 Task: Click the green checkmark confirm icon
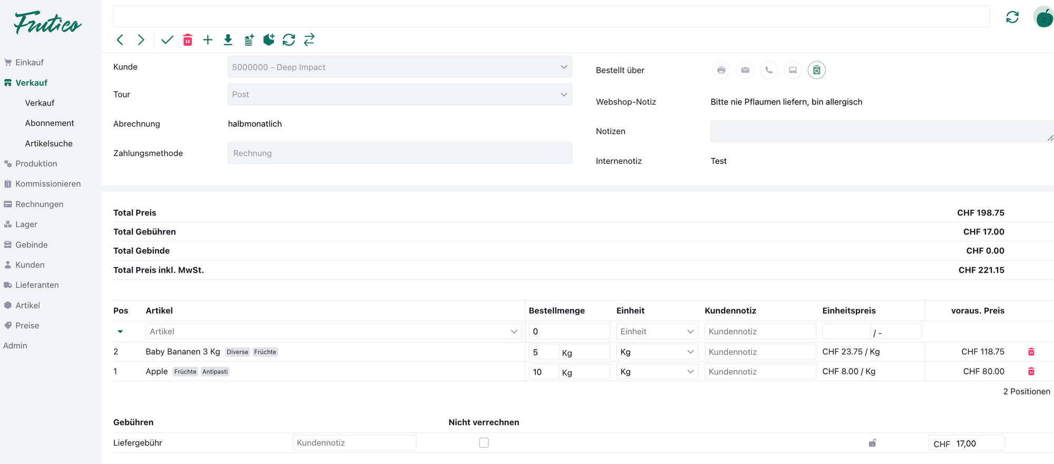tap(167, 40)
